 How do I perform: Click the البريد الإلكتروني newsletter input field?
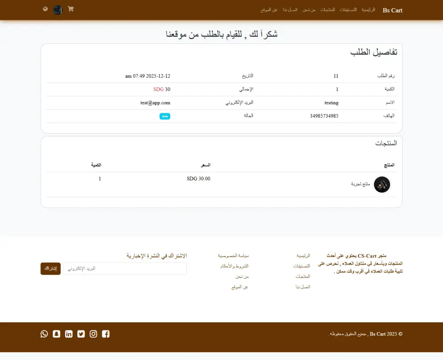point(124,269)
